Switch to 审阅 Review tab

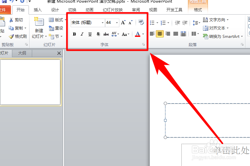click(x=136, y=10)
